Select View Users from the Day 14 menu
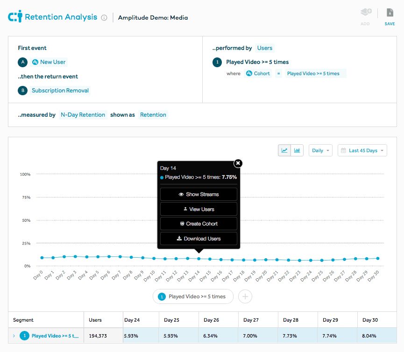404x352 pixels. (x=198, y=209)
